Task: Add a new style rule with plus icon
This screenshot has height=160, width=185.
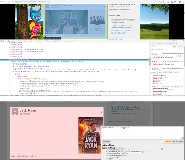Action: (x=182, y=47)
